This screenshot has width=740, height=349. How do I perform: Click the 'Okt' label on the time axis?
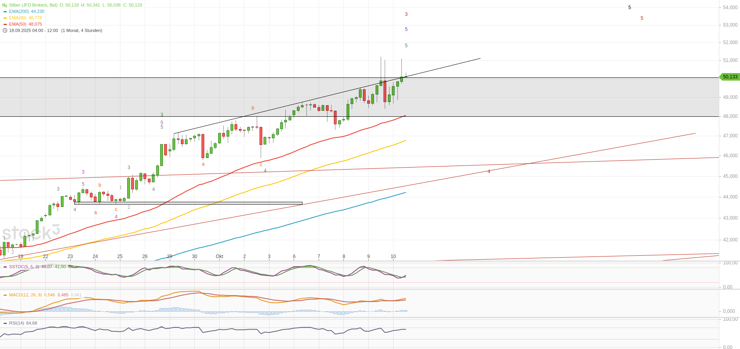(x=219, y=256)
